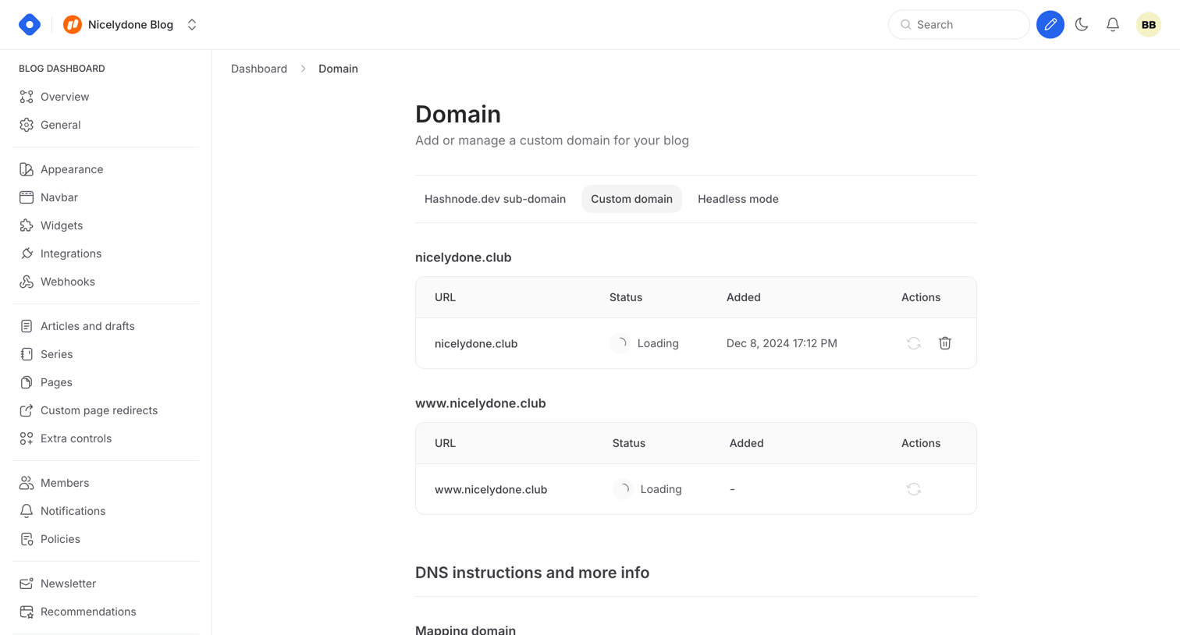Click the Hashnode logo icon
This screenshot has width=1180, height=635.
point(30,25)
